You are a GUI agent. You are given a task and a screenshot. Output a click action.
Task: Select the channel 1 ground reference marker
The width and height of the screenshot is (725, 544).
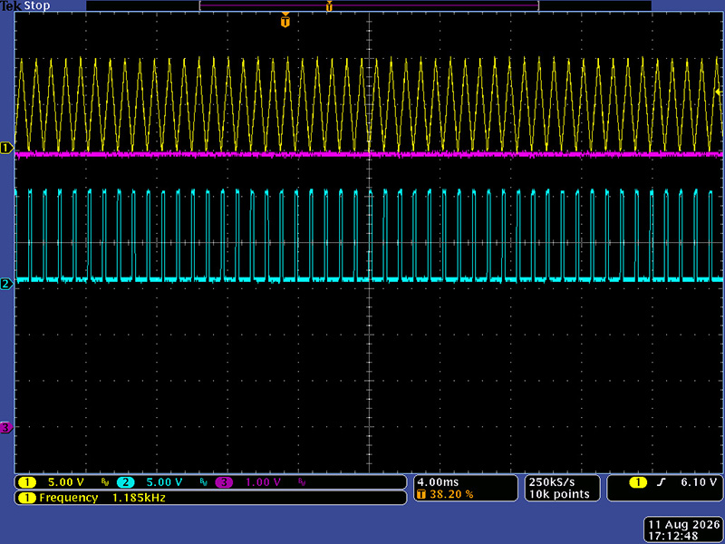click(6, 148)
